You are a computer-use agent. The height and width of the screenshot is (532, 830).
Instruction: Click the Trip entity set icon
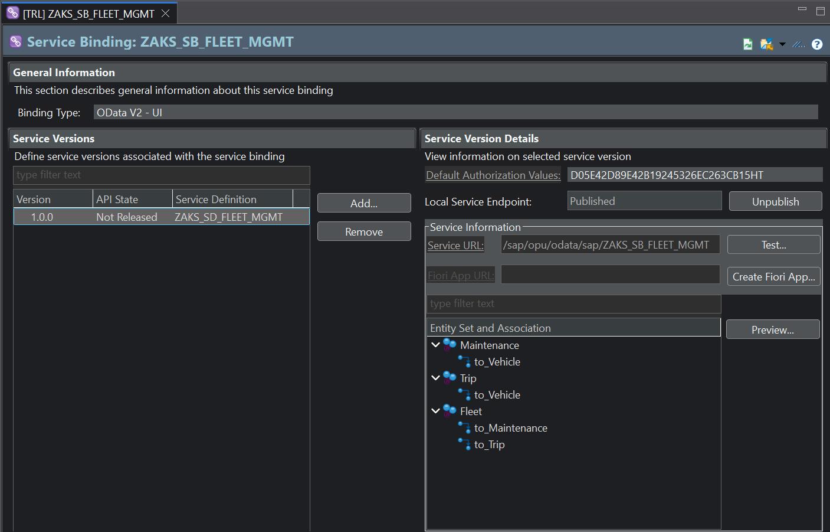click(x=450, y=378)
